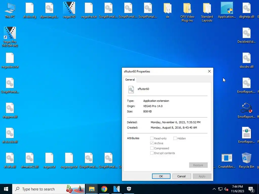
Task: Click the OK button
Action: pos(161,176)
